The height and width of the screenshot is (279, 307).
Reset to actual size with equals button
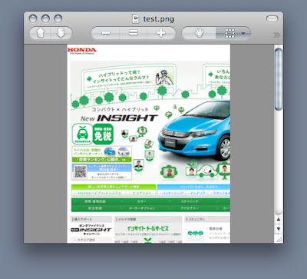134,33
